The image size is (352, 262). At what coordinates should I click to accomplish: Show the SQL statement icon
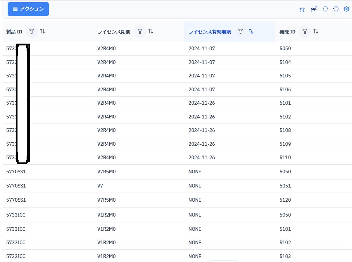click(x=314, y=9)
